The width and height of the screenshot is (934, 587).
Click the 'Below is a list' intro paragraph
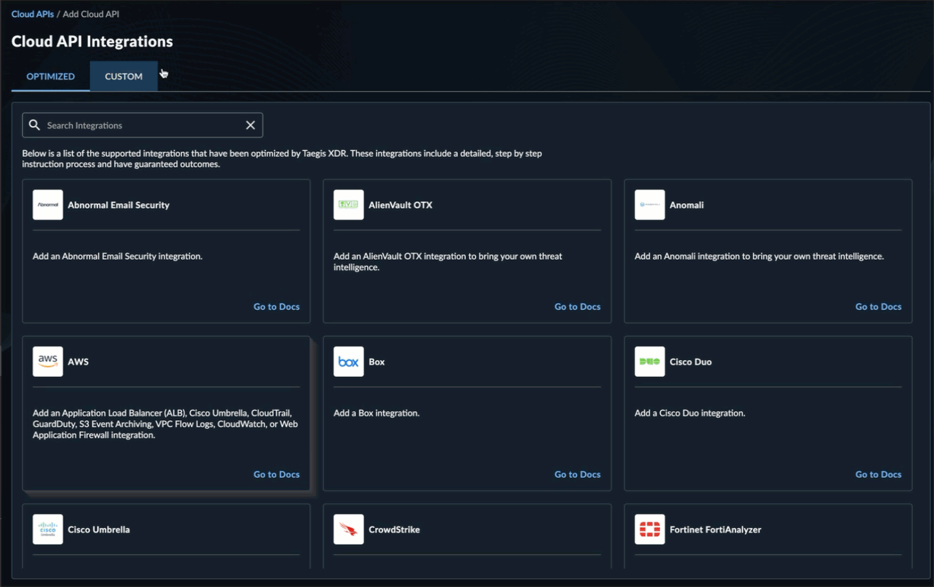pyautogui.click(x=282, y=159)
